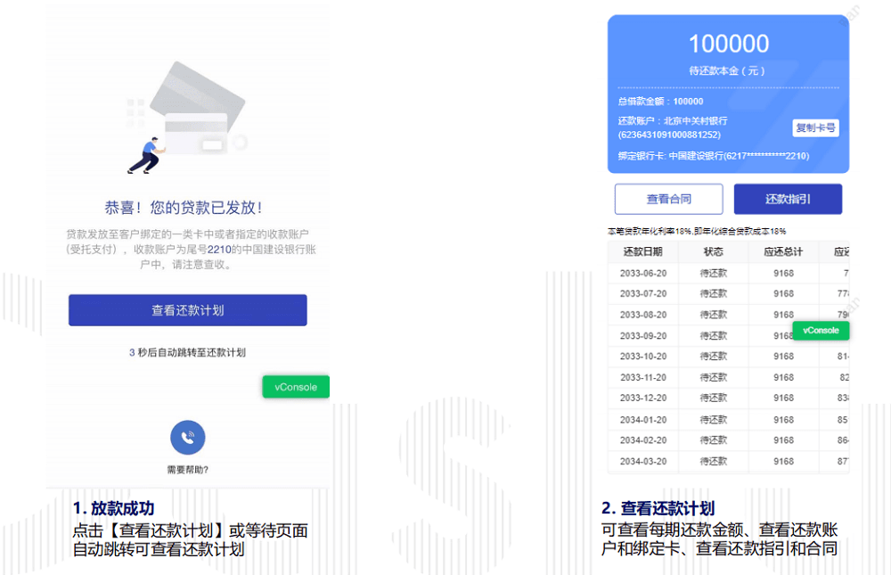This screenshot has width=891, height=575.
Task: Open the 查看合同 contract viewer
Action: click(668, 198)
